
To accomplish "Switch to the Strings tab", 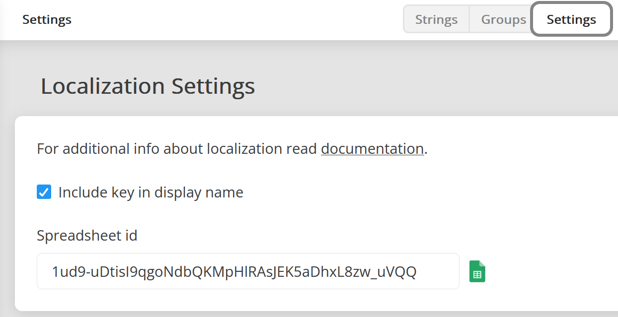I will 436,20.
